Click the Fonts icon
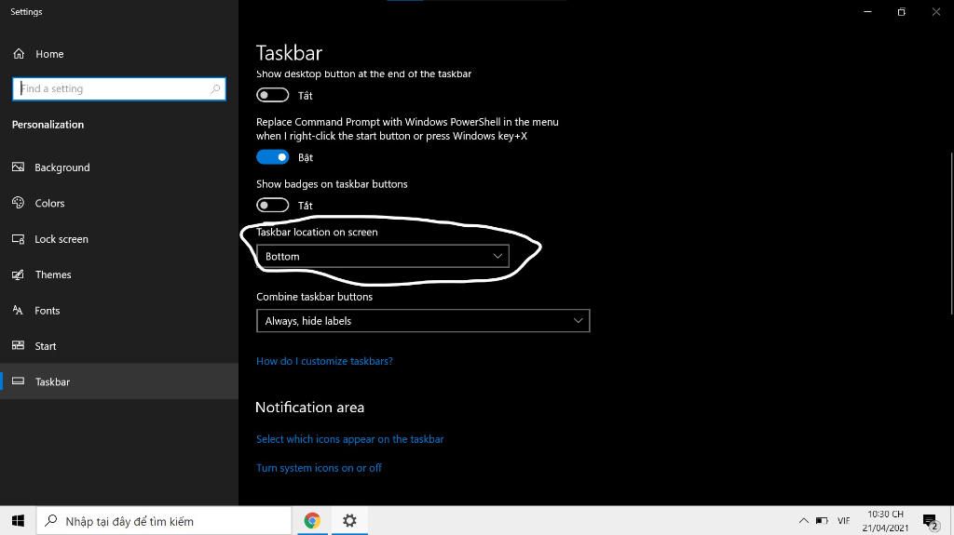The height and width of the screenshot is (535, 954). click(x=19, y=310)
